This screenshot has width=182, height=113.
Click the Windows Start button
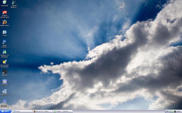pyautogui.click(x=6, y=111)
